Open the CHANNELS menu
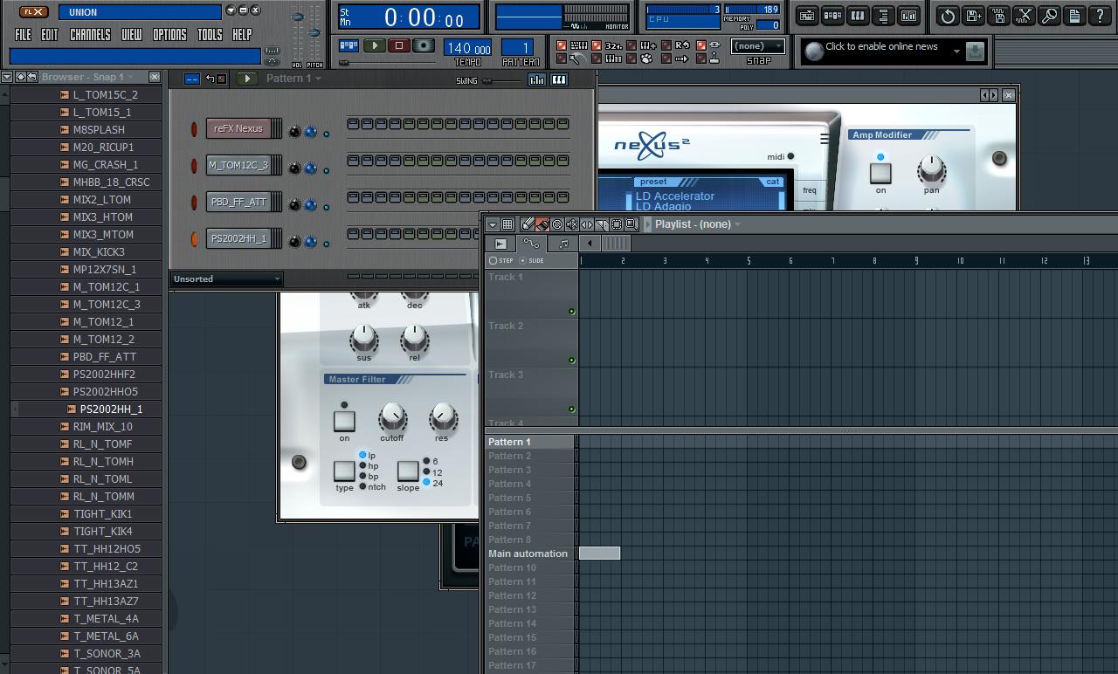Image resolution: width=1118 pixels, height=674 pixels. click(x=90, y=35)
